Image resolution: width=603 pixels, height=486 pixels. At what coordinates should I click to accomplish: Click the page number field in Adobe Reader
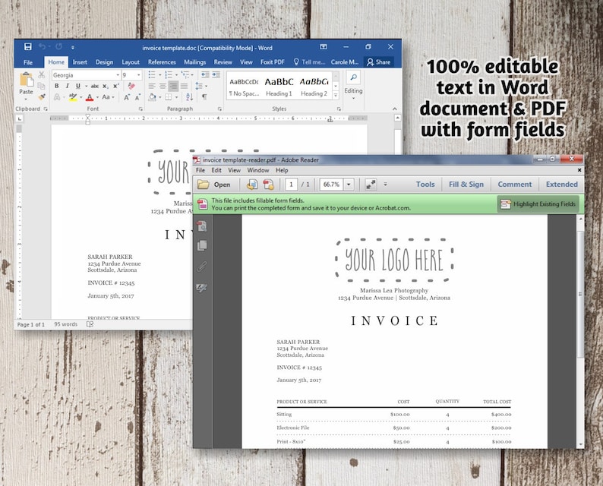291,185
